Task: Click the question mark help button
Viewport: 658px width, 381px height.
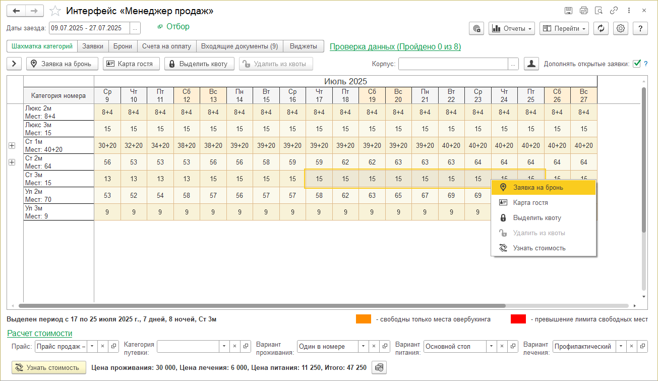Action: (640, 29)
